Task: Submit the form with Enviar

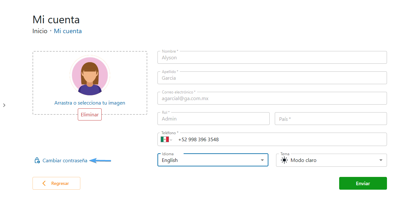Action: (363, 183)
